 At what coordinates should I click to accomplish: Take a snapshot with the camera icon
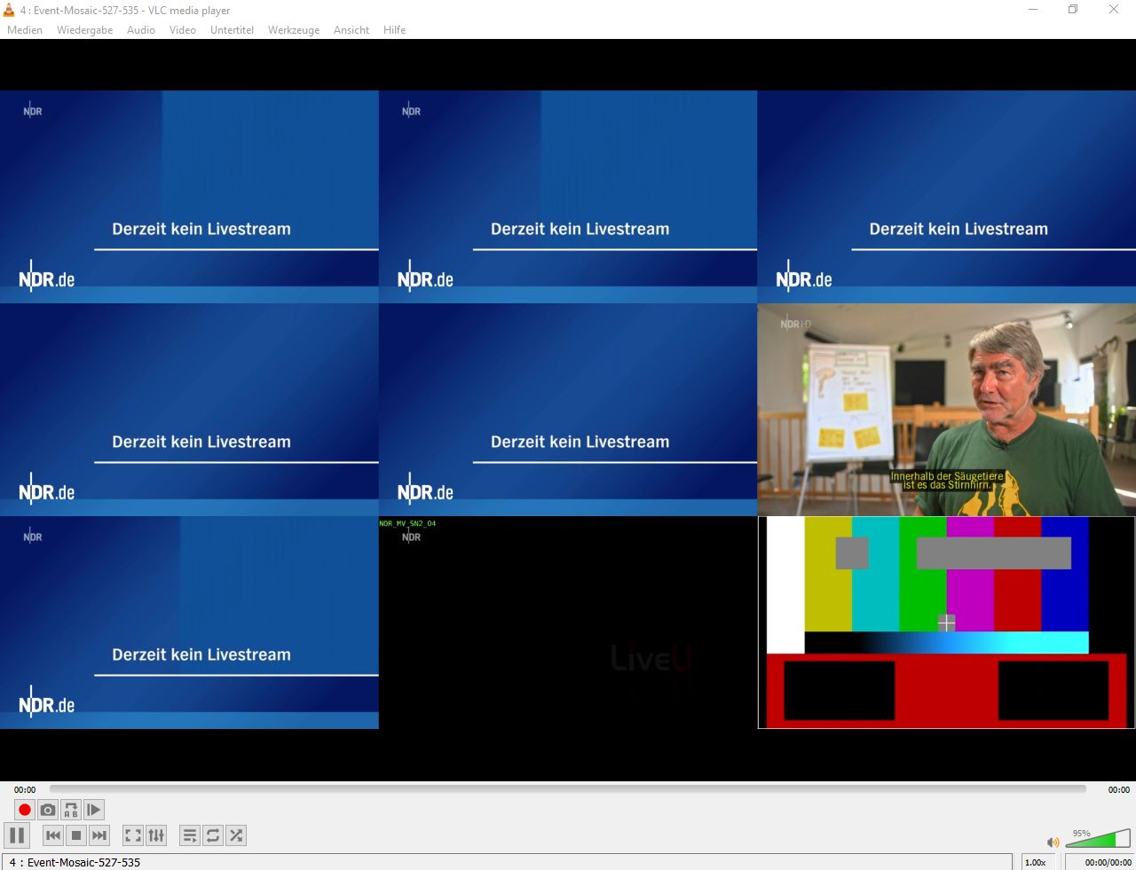click(x=48, y=810)
